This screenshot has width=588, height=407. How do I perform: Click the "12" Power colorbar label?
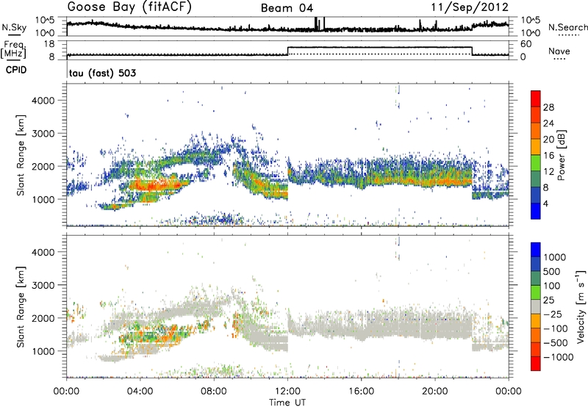(548, 172)
